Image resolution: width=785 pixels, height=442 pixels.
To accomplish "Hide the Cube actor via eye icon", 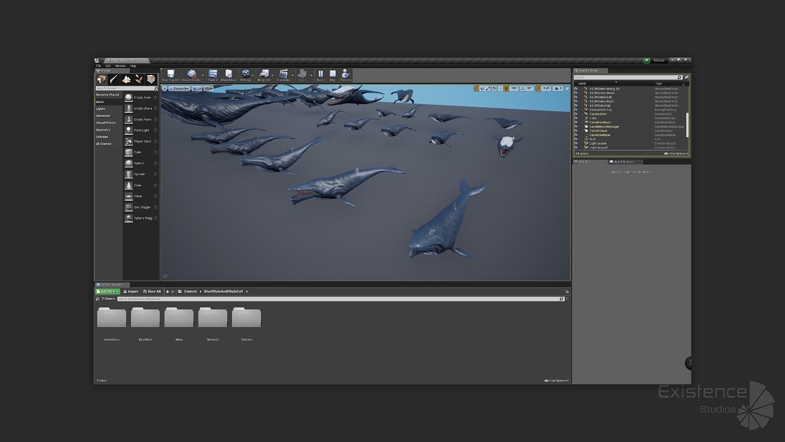I will [x=576, y=118].
